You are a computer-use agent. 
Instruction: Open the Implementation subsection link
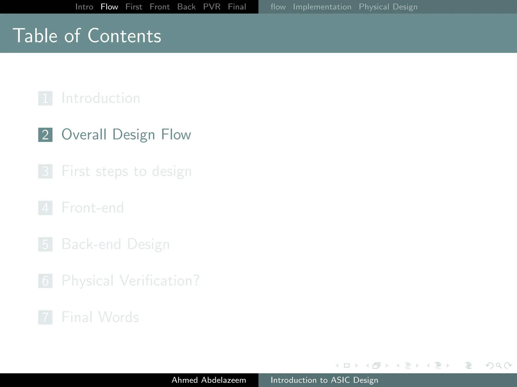[x=322, y=7]
